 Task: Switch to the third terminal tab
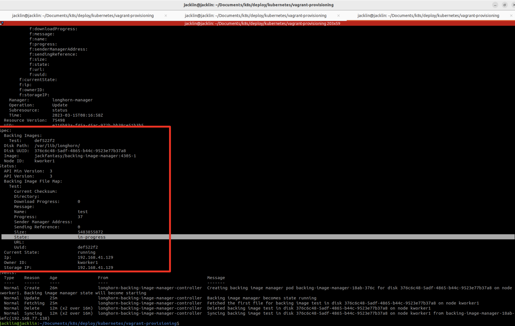point(428,15)
